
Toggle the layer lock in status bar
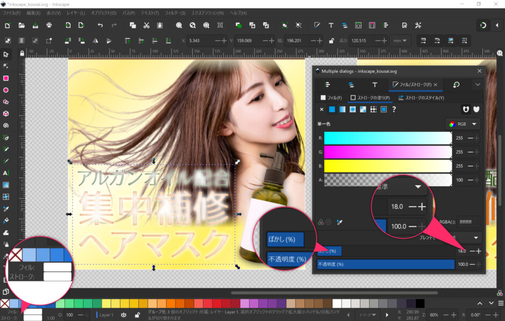139,315
